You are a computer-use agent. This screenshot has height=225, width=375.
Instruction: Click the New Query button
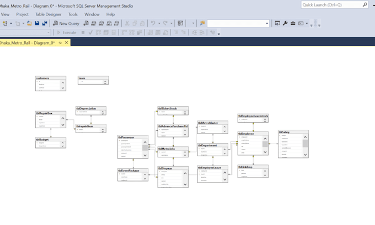click(66, 23)
